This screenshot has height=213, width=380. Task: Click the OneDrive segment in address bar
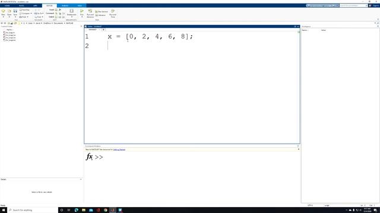click(47, 23)
